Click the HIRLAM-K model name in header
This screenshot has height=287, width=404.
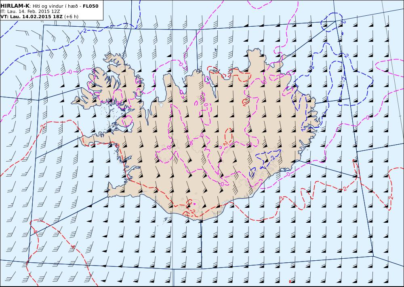pyautogui.click(x=15, y=6)
